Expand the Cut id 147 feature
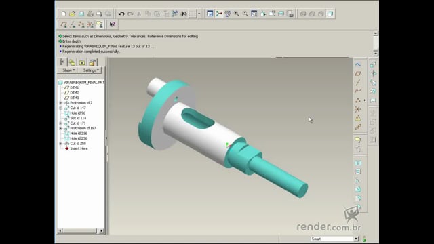Screen dimensions: 434x244 point(60,108)
